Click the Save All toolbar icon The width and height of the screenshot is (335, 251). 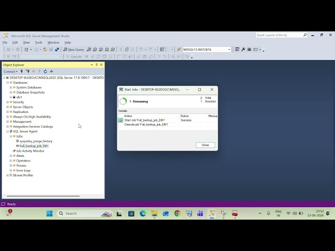coord(57,50)
